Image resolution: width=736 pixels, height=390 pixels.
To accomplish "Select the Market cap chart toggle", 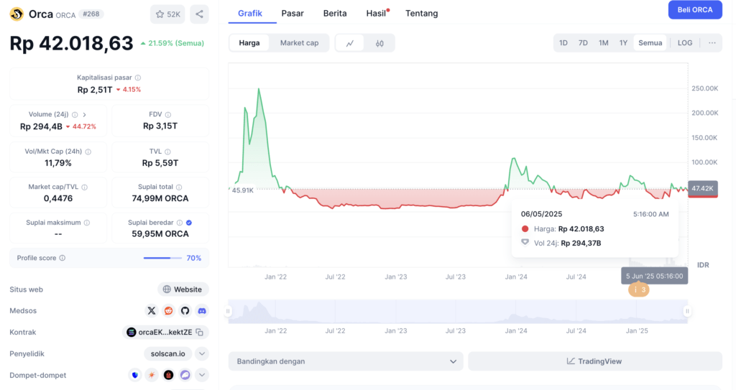I will click(299, 42).
